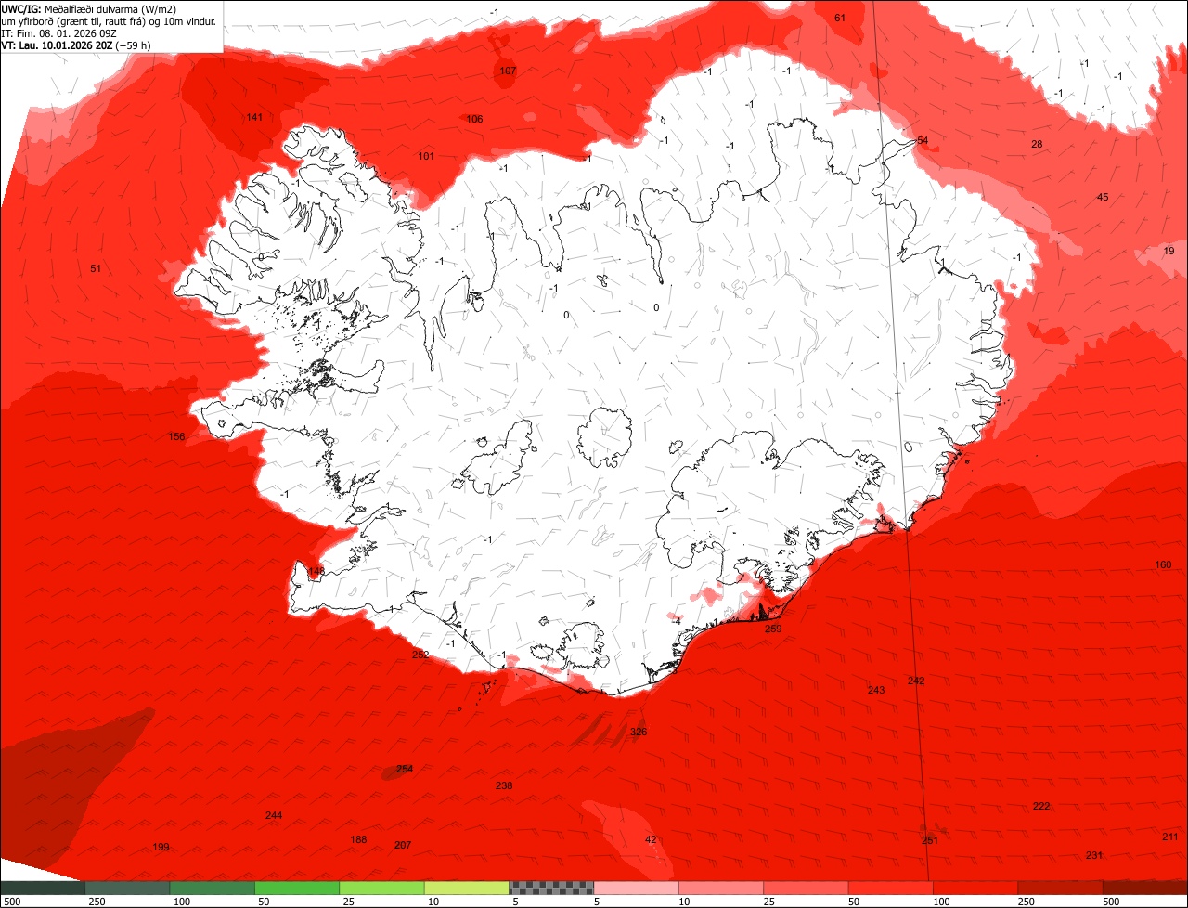This screenshot has height=908, width=1188.
Task: Click the map value 61
Action: tap(840, 18)
